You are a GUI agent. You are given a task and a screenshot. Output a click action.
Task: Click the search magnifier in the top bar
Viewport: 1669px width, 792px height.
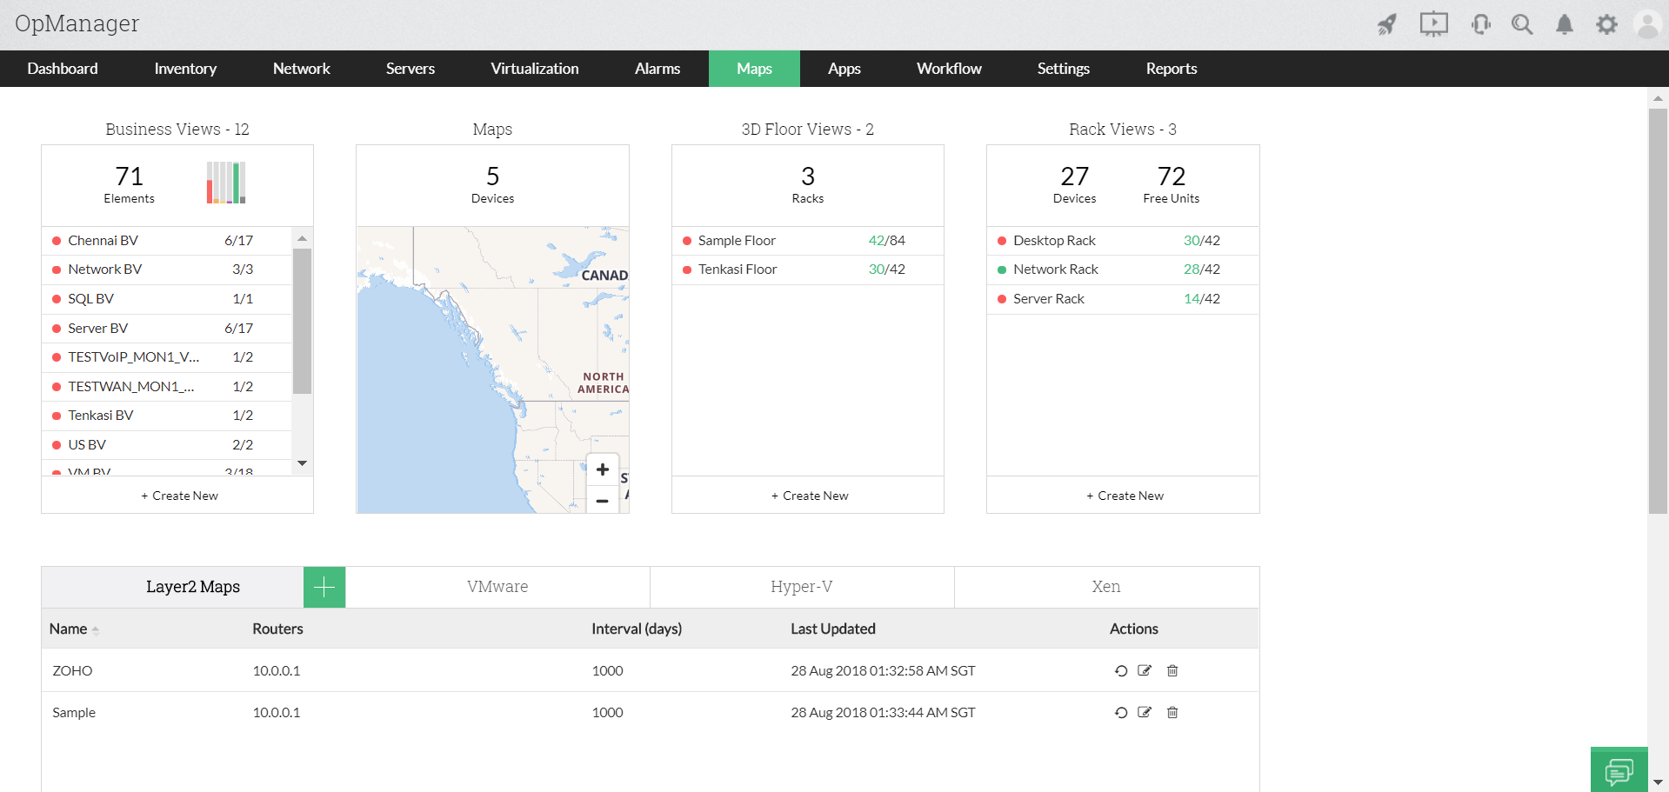[x=1522, y=24]
